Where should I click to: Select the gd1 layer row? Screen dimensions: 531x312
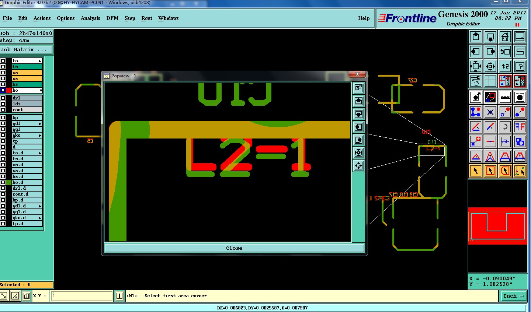(x=27, y=123)
